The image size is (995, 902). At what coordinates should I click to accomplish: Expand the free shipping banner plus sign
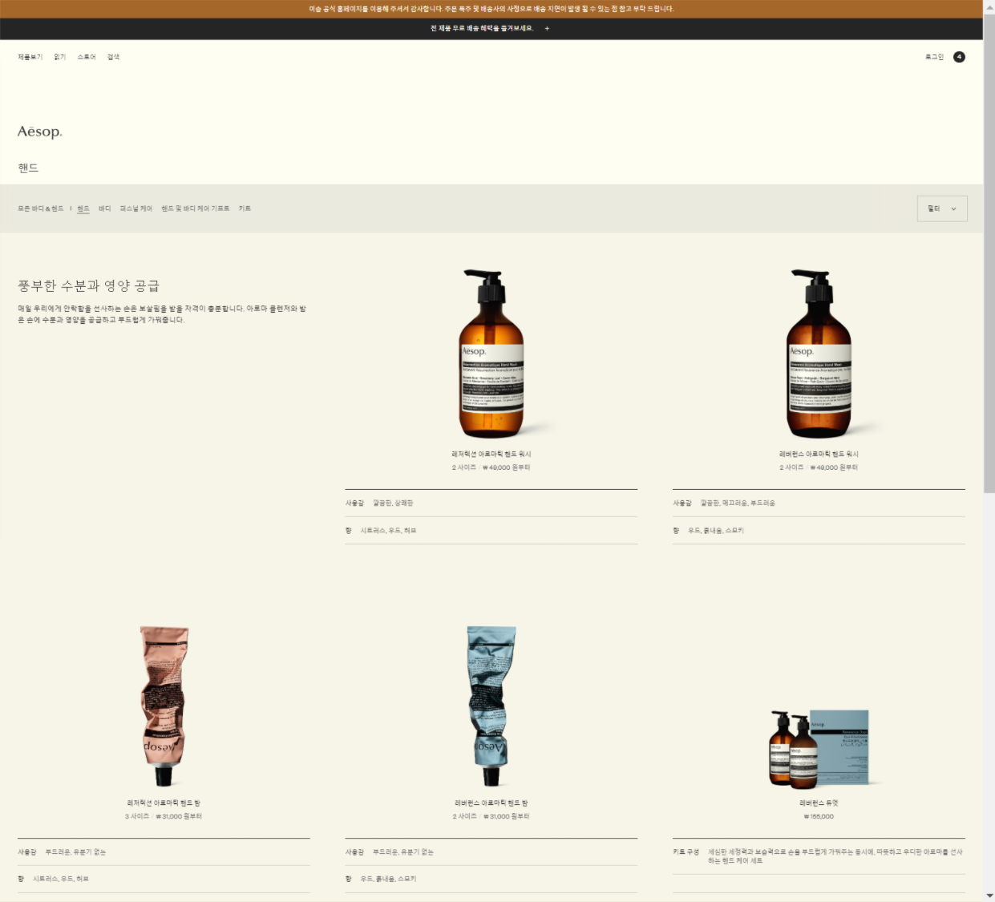[547, 28]
